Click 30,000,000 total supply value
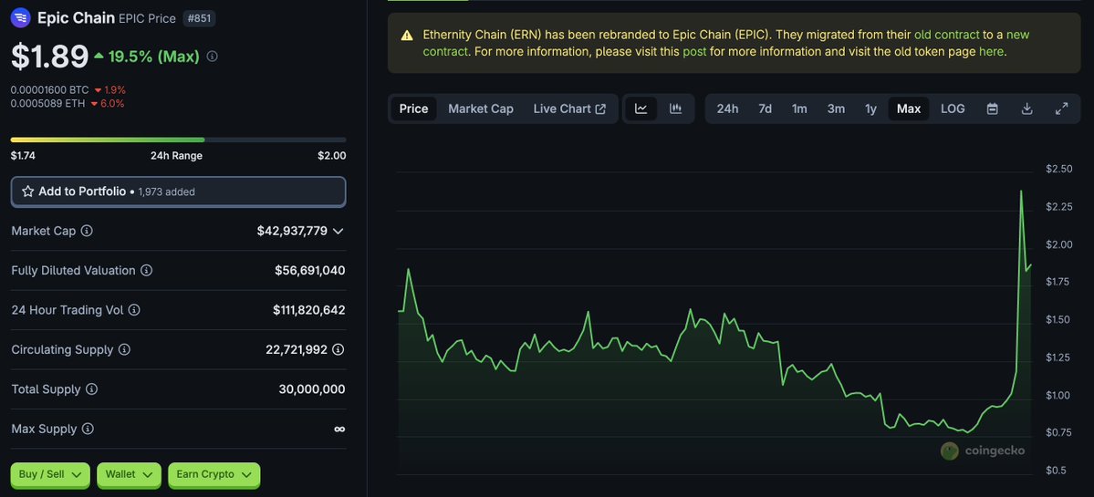This screenshot has height=497, width=1094. [312, 389]
